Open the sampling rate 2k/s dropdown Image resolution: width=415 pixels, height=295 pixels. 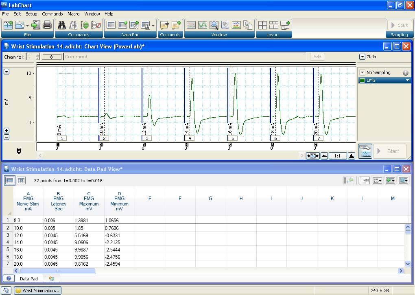[x=363, y=57]
